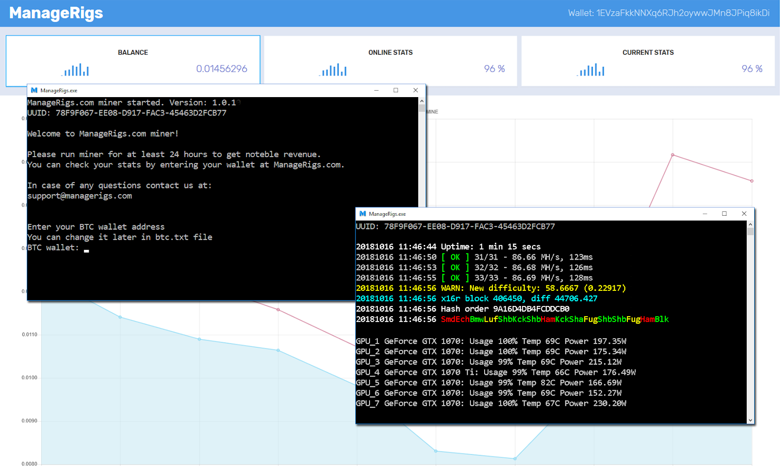The image size is (780, 466).
Task: Click the bar chart icon in BALANCE card
Action: pos(76,70)
